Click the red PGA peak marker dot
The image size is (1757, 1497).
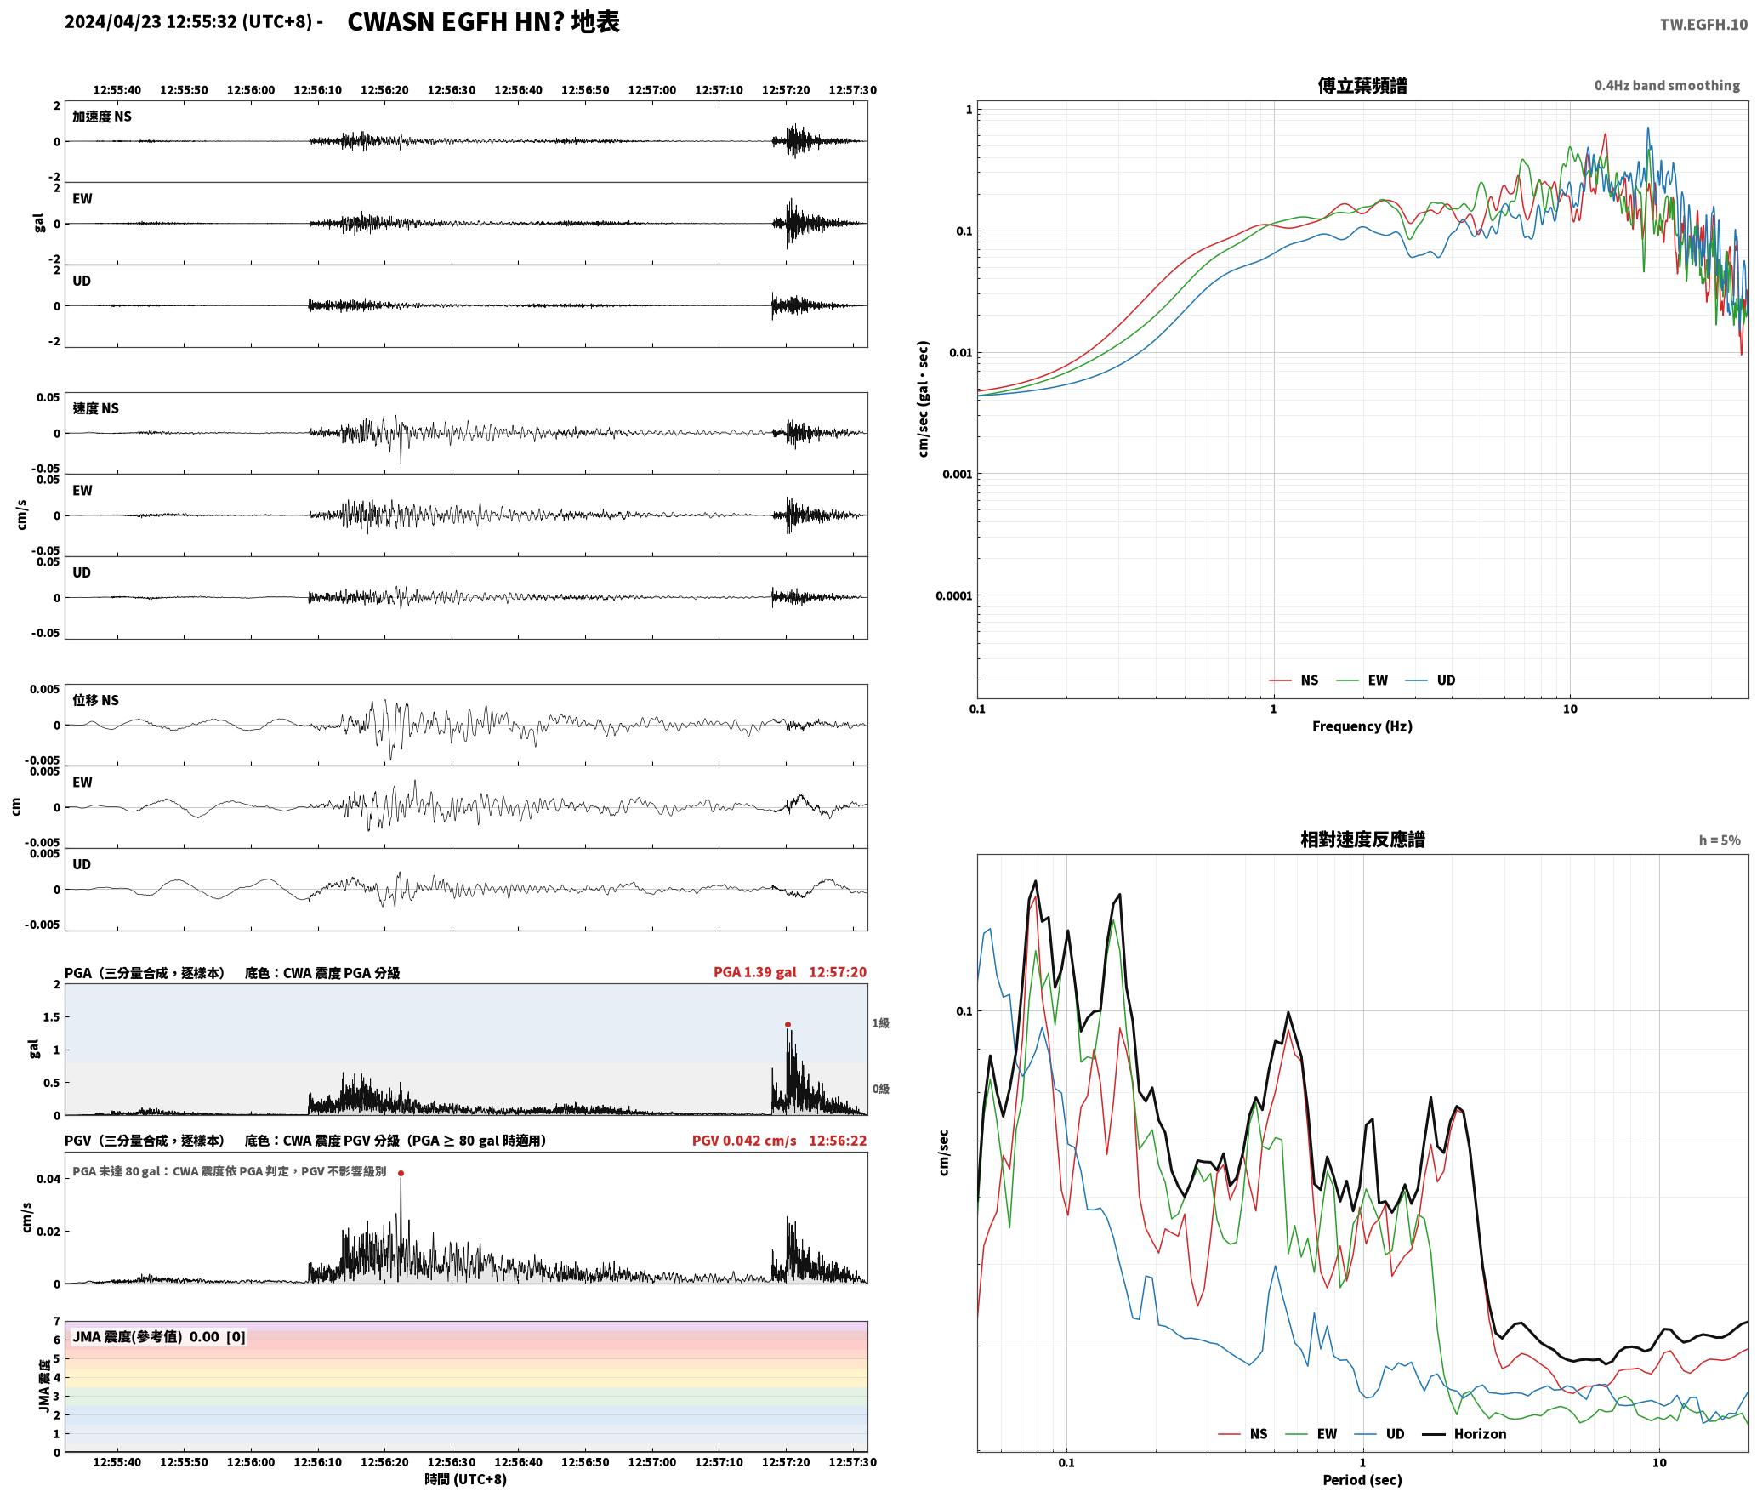point(788,1025)
